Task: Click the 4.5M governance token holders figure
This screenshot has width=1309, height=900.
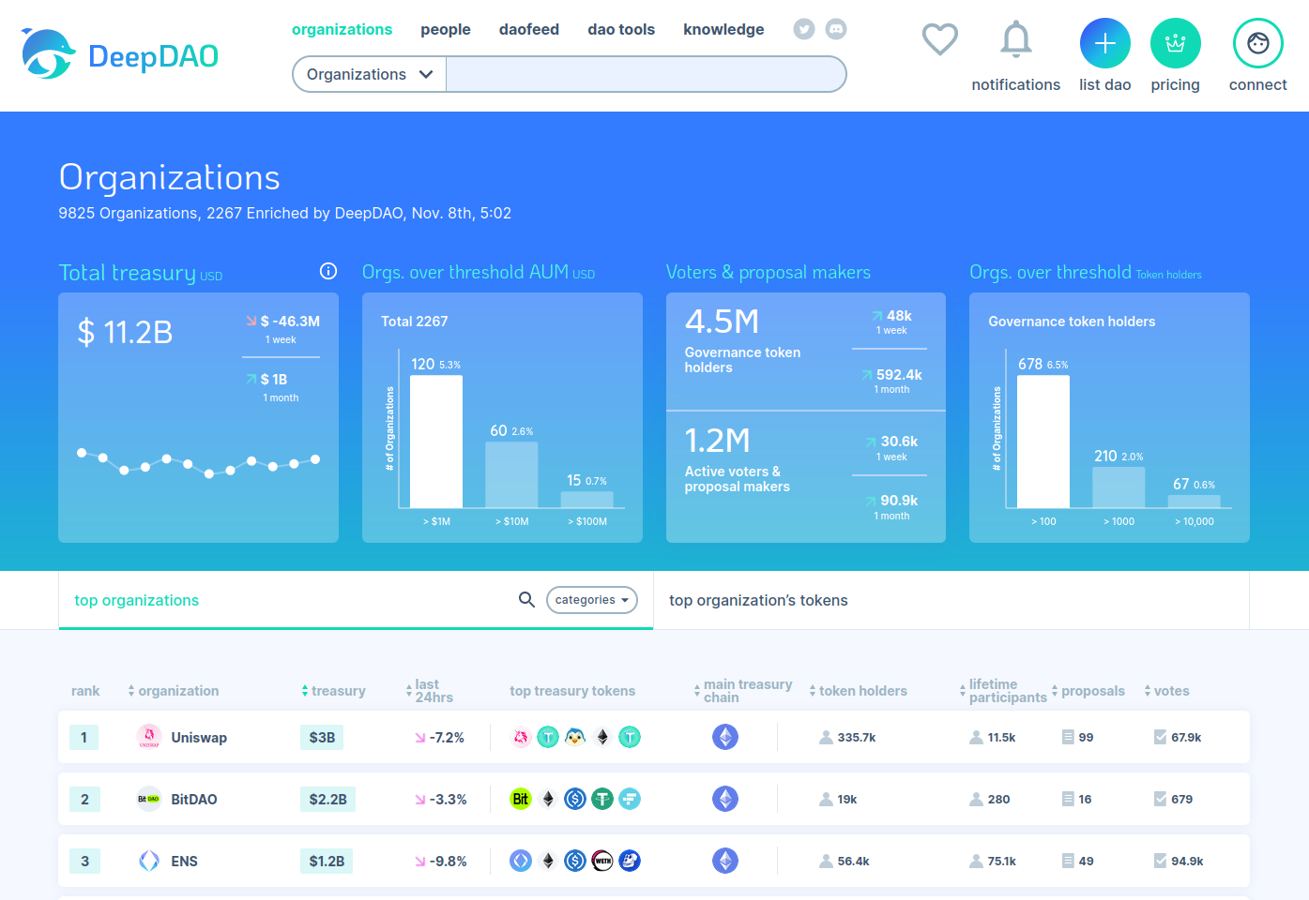Action: [x=722, y=322]
